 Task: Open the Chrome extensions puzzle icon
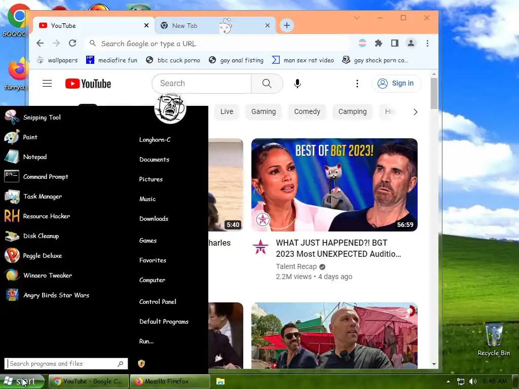tap(378, 43)
